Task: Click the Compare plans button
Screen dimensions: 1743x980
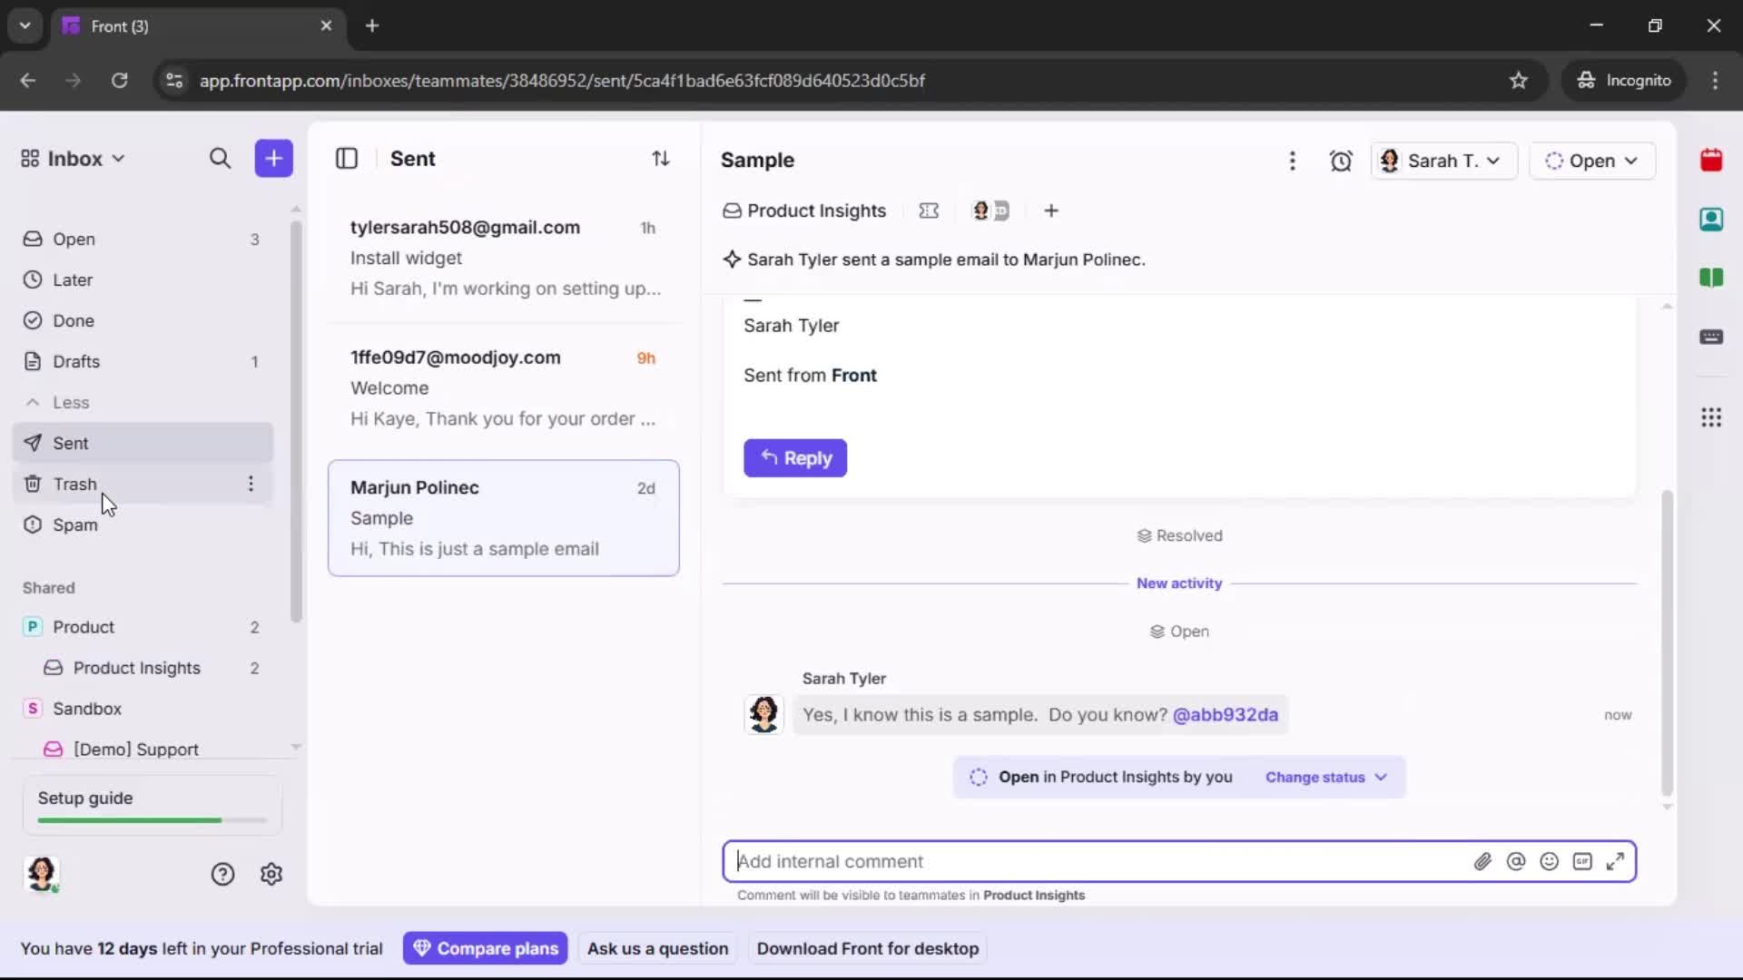Action: click(x=485, y=947)
